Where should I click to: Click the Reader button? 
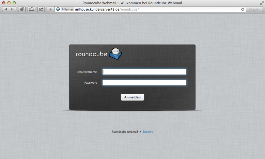(x=254, y=9)
